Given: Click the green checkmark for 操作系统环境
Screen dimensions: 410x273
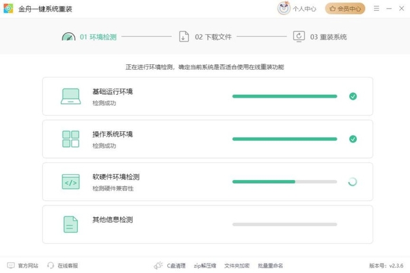Looking at the screenshot, I should pyautogui.click(x=353, y=139).
